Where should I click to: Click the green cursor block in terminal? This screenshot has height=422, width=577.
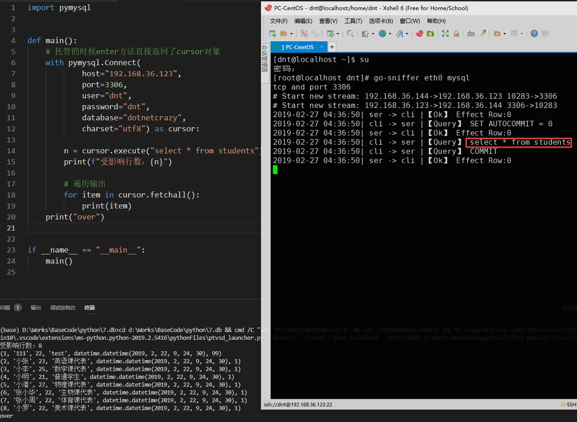(x=276, y=169)
